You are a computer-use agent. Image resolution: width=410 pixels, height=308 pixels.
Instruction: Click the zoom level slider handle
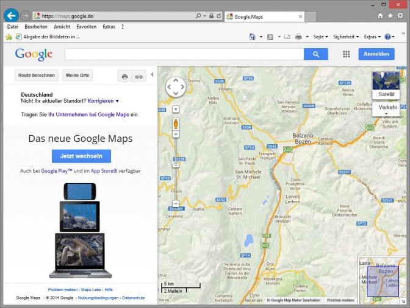click(x=176, y=166)
